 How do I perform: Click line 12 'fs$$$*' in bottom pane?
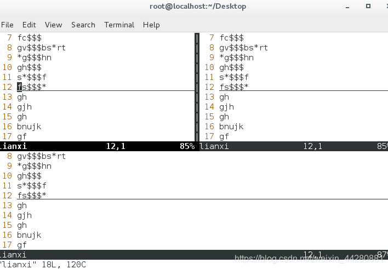pos(32,196)
